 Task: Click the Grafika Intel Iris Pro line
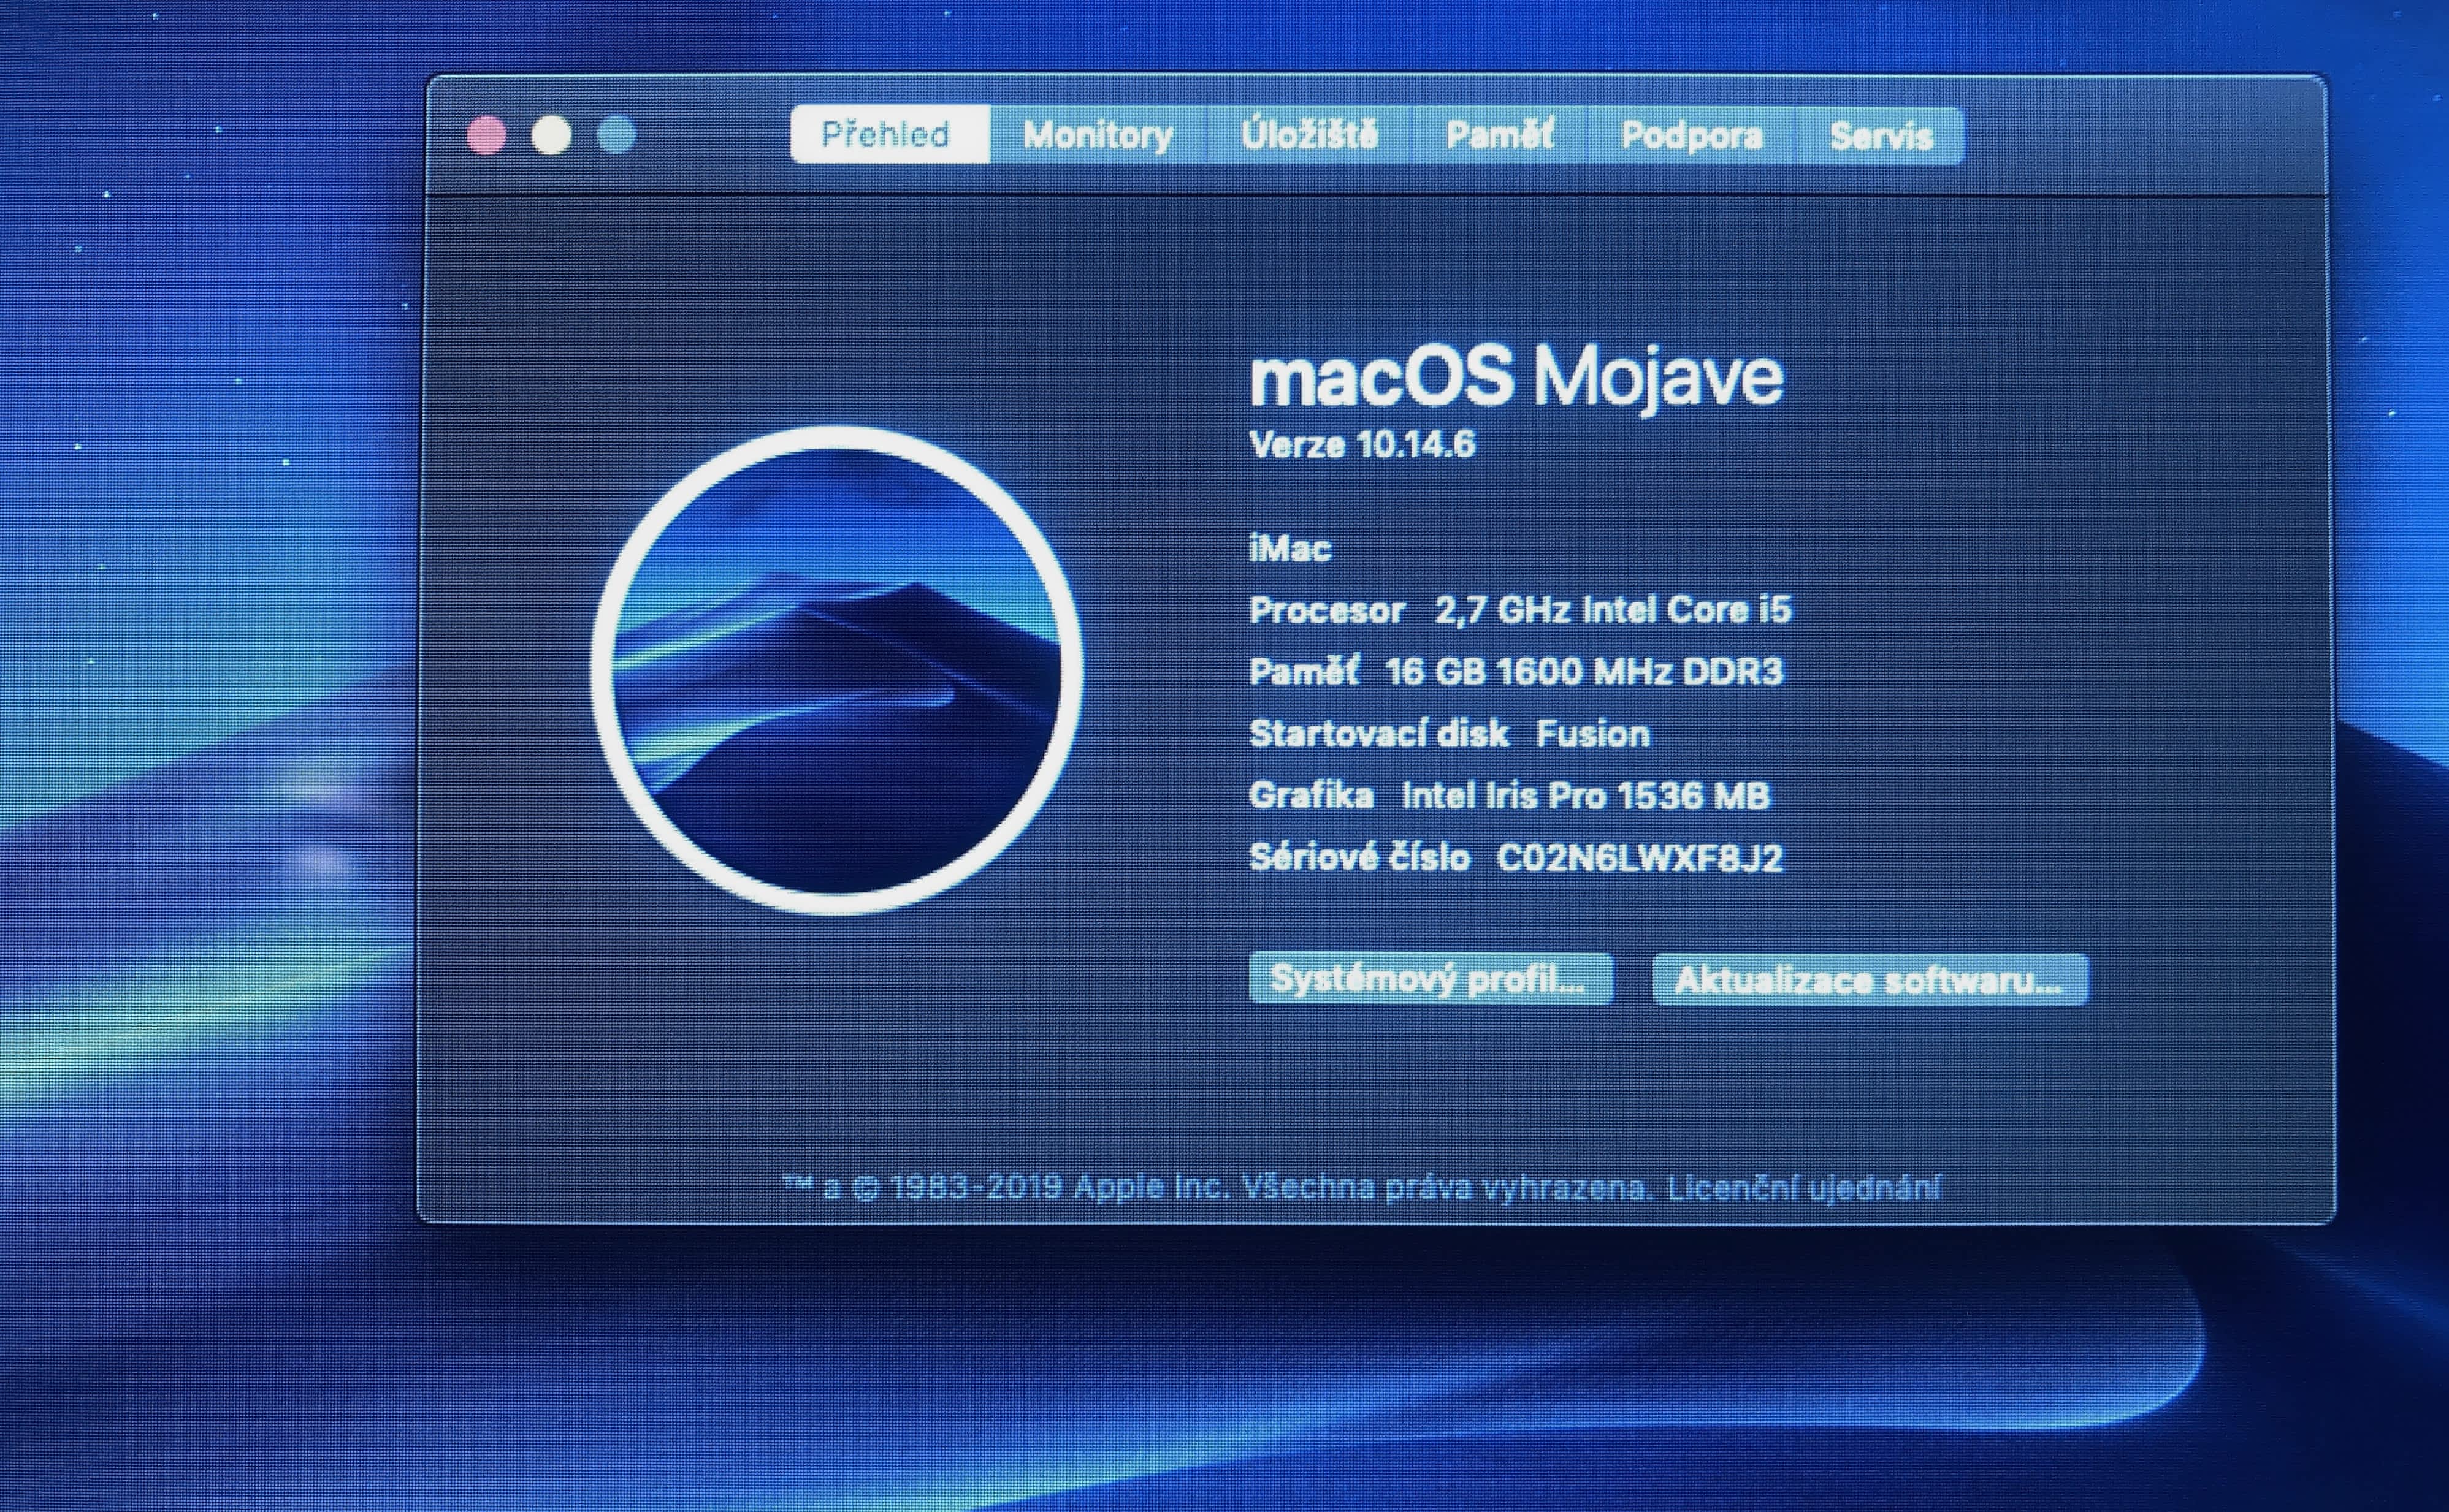pyautogui.click(x=1508, y=795)
